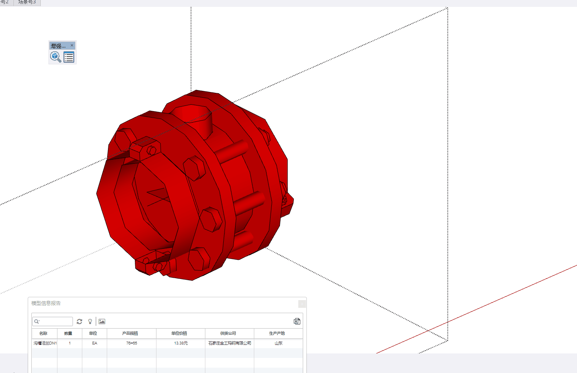Click the 单位 column header

click(x=93, y=334)
